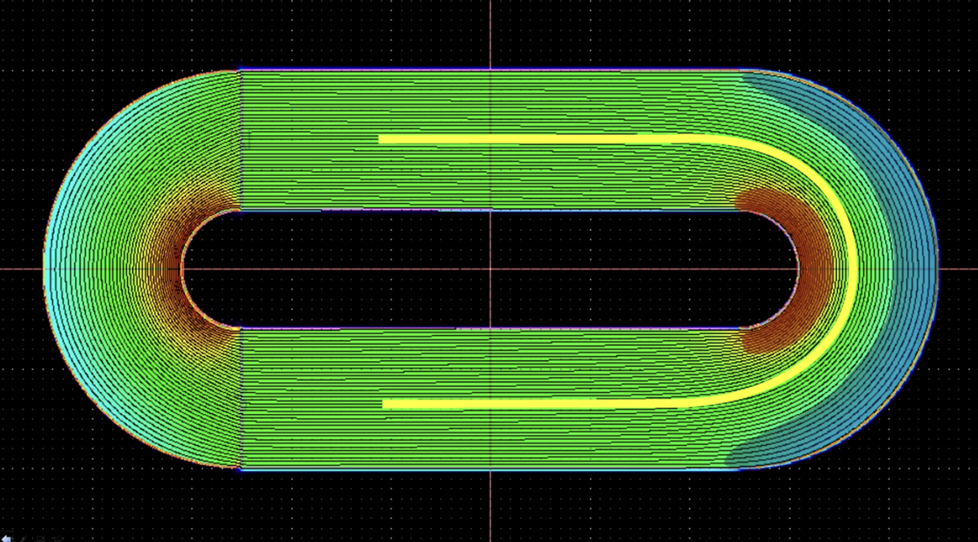Select the pen annotation tool icon

coord(24,539)
